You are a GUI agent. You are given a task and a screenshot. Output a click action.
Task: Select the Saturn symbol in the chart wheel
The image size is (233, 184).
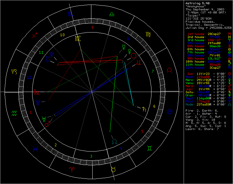click(144, 109)
